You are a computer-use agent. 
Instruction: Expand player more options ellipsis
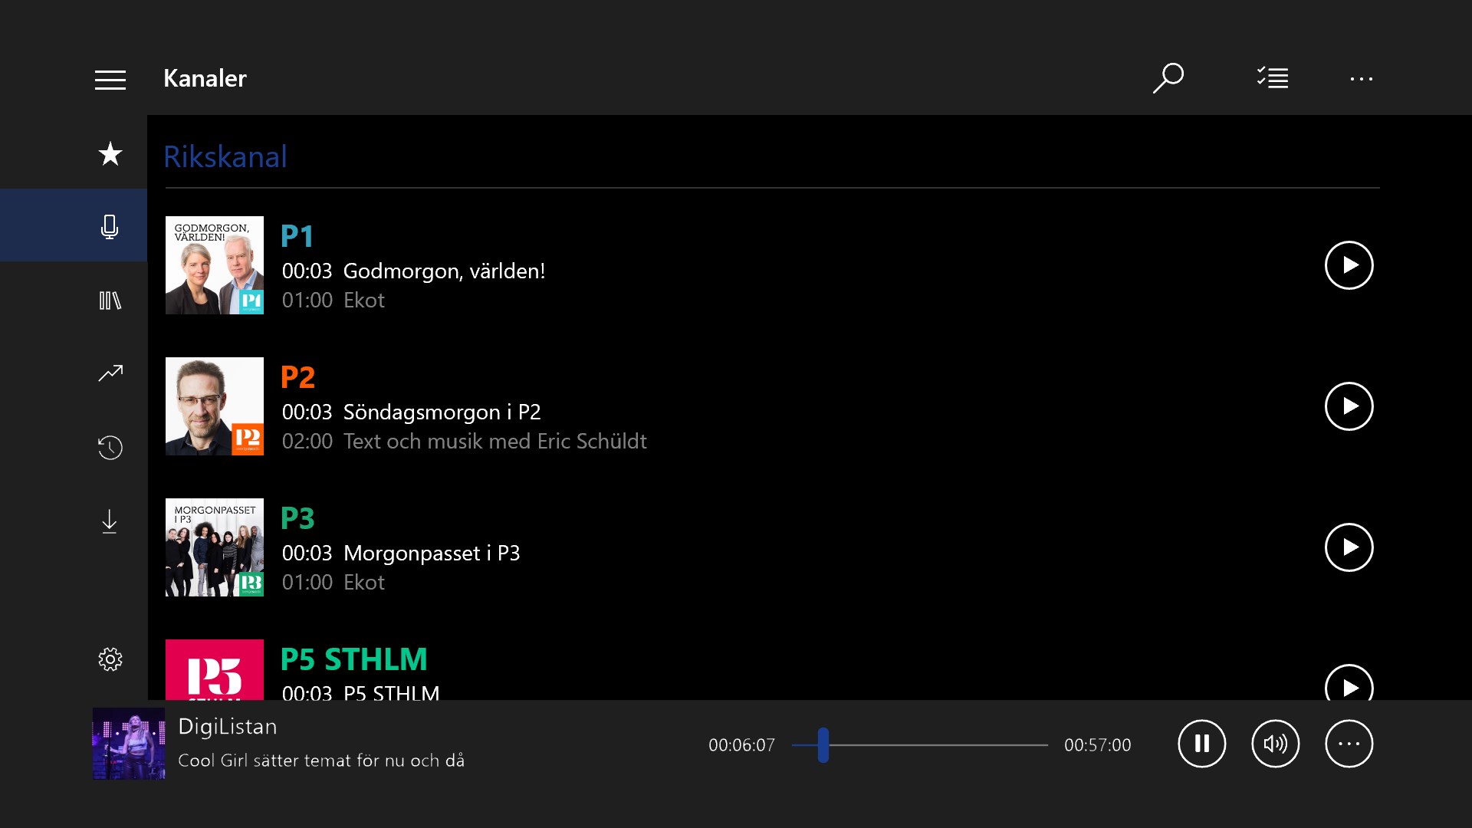point(1349,744)
